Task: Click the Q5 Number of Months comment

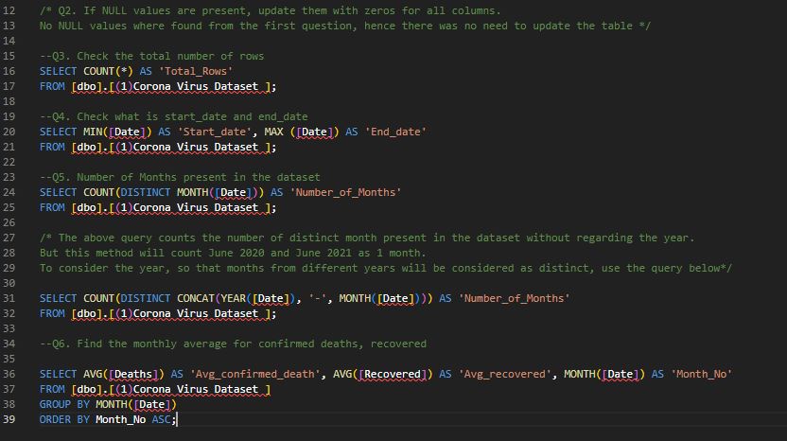Action: click(x=180, y=177)
